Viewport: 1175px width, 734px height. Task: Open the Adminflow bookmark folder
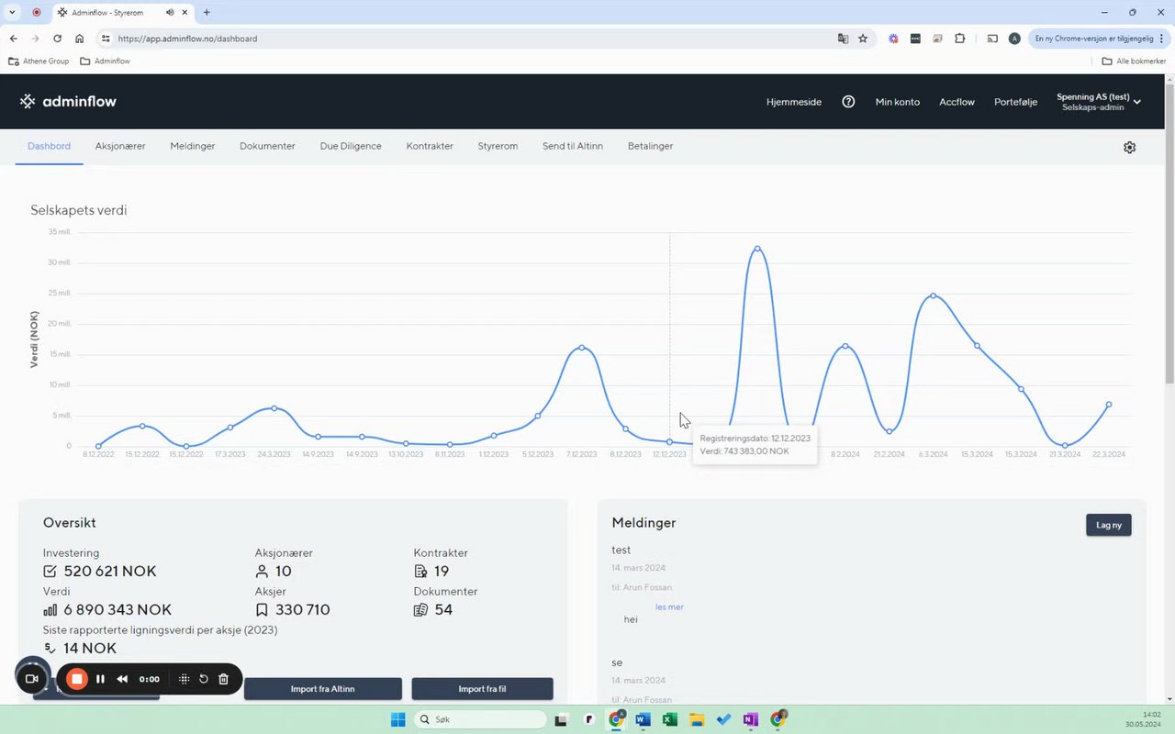pos(105,61)
